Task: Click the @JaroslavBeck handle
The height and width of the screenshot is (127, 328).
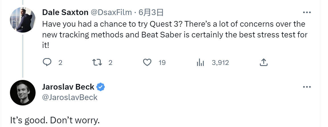Action: point(70,97)
